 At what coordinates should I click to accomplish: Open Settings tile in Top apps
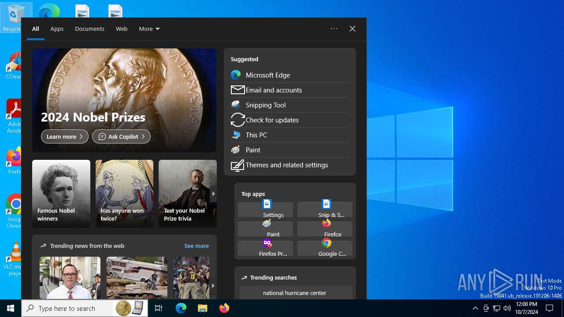tap(265, 210)
